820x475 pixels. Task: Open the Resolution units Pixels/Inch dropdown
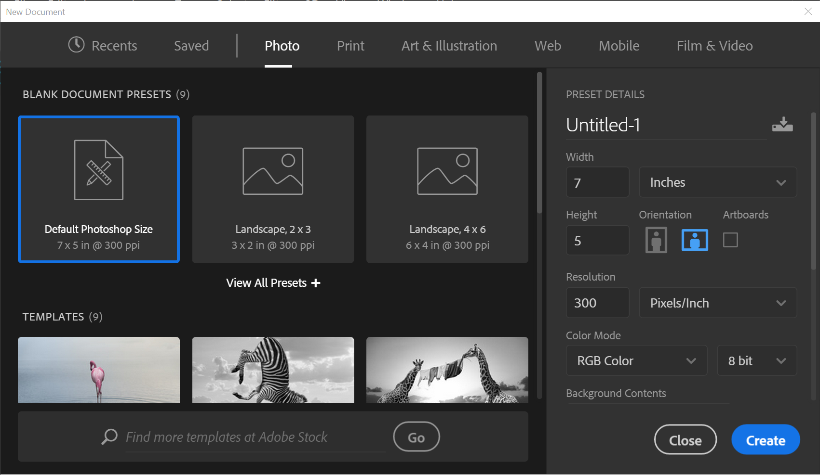point(717,303)
